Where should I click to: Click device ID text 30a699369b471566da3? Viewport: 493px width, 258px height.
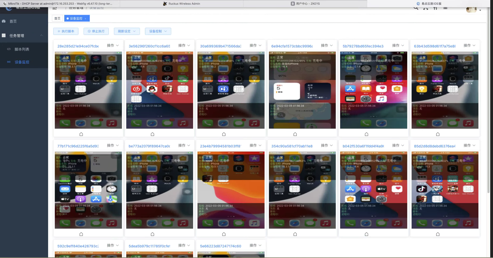221,46
